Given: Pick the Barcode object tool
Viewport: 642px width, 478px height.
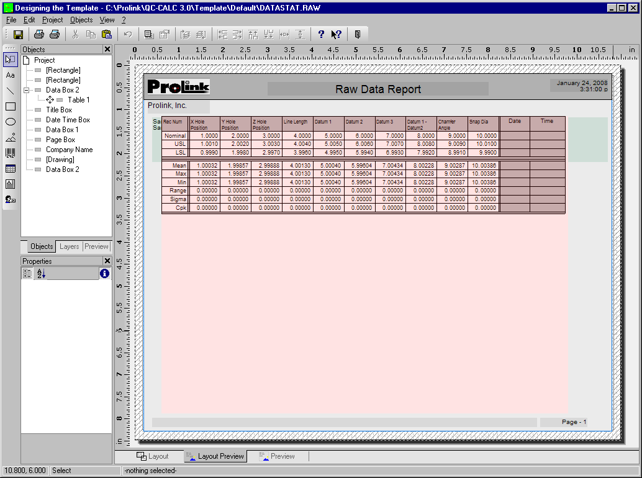Looking at the screenshot, I should [x=10, y=153].
